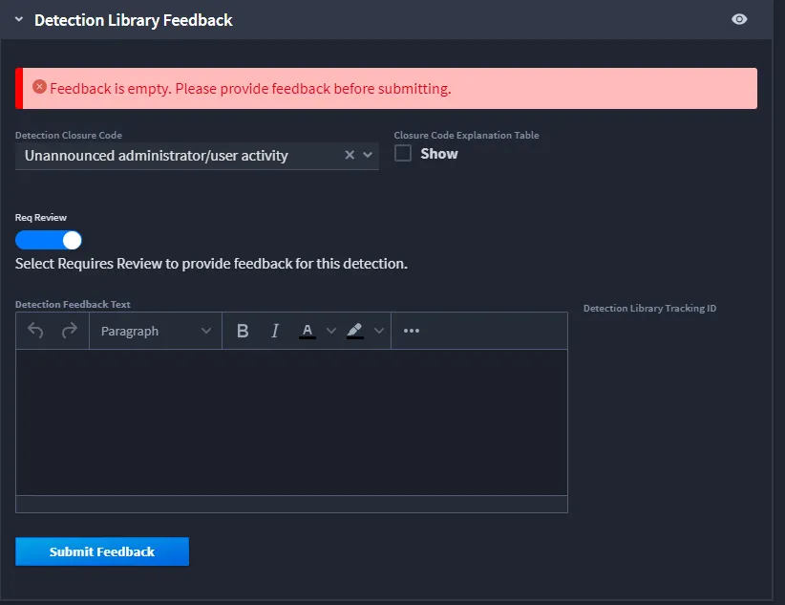Open the highlight color dropdown arrow
785x605 pixels.
379,331
